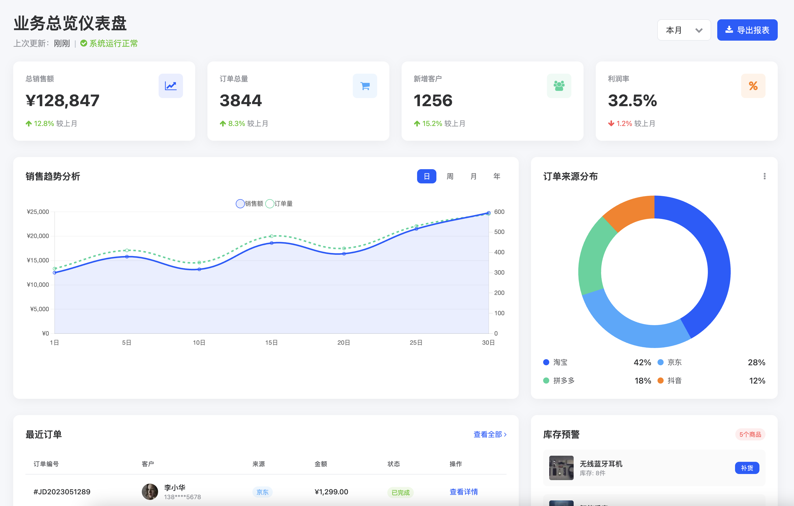Expand 查看全部 recent orders

coord(490,434)
